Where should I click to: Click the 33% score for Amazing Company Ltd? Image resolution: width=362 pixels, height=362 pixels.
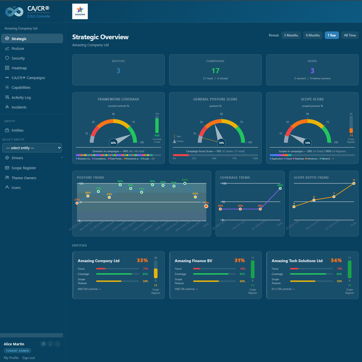click(x=142, y=260)
